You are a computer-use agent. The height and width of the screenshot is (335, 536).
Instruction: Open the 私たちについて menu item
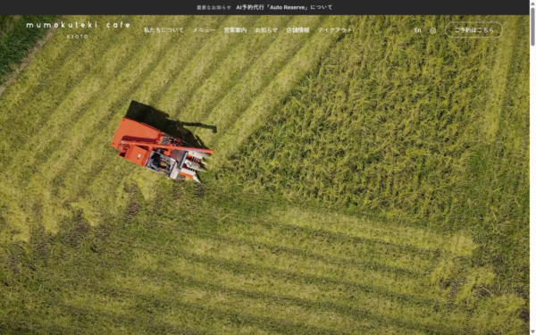pos(163,30)
